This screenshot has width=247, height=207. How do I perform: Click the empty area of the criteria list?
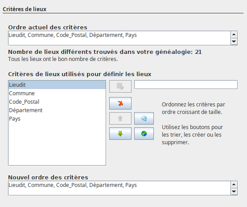[57, 144]
